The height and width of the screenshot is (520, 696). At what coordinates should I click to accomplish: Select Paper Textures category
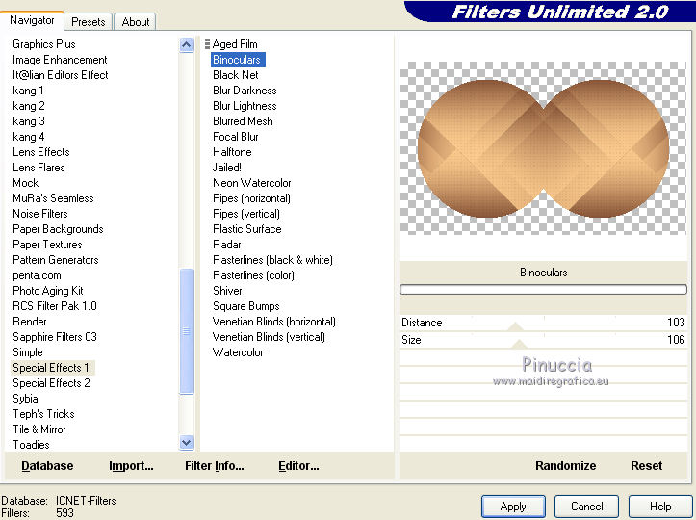[x=47, y=245]
